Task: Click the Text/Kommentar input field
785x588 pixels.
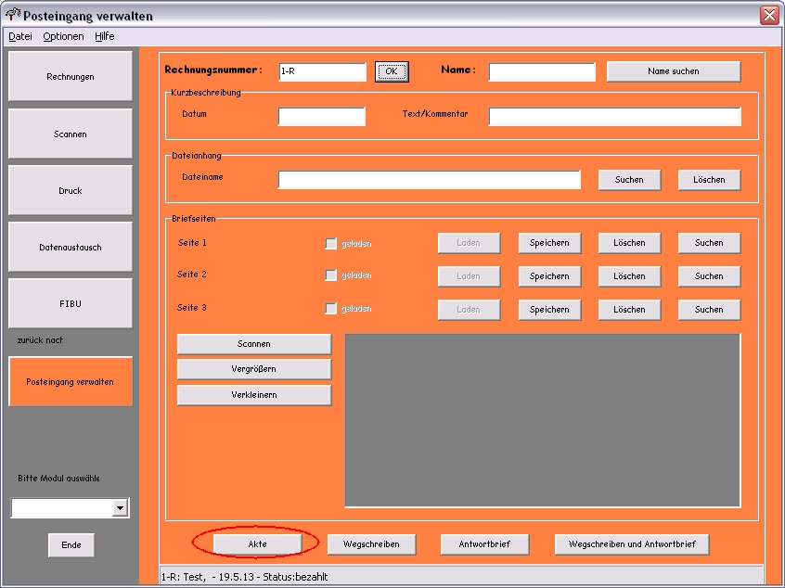Action: coord(615,117)
